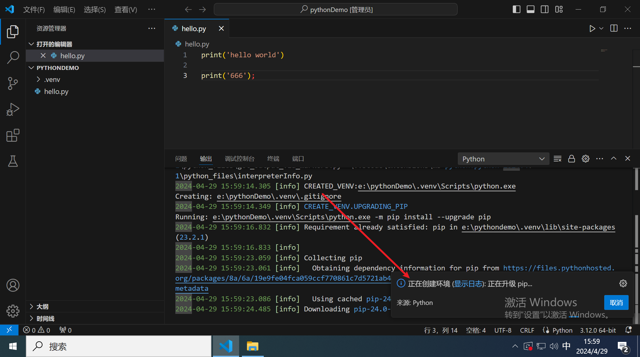Clear the output panel
Screen dimensions: 640x357
(557, 159)
